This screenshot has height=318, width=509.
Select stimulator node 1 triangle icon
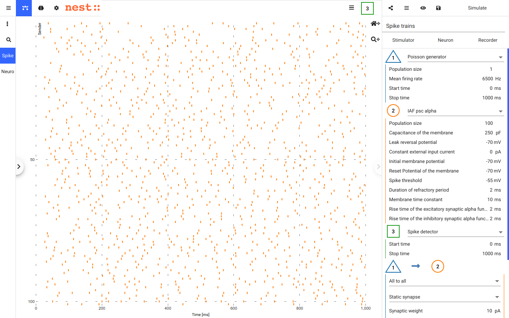click(x=394, y=57)
